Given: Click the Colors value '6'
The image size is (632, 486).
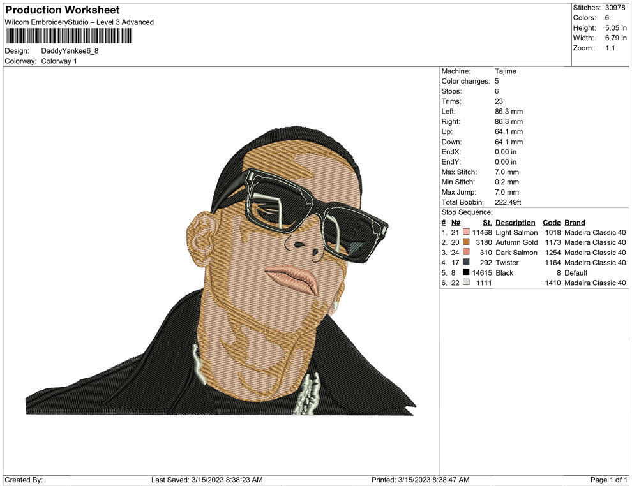Looking at the screenshot, I should click(x=607, y=18).
